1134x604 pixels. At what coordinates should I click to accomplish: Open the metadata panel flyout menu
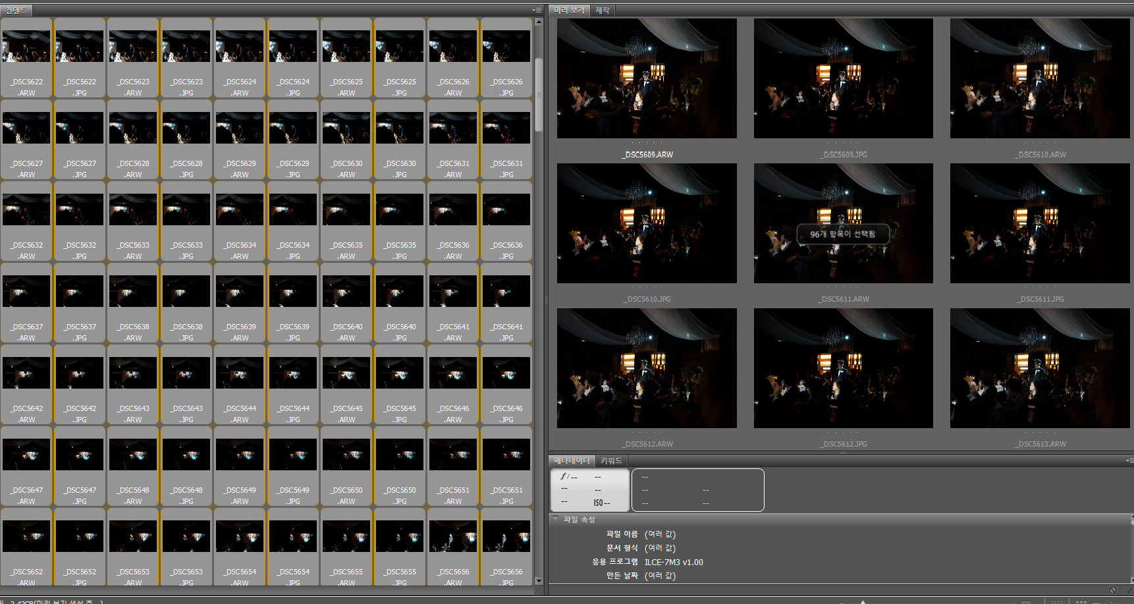point(1129,461)
